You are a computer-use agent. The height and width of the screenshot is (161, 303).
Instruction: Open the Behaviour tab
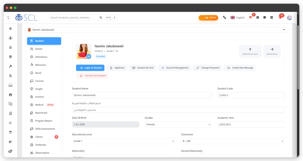[x=44, y=65]
